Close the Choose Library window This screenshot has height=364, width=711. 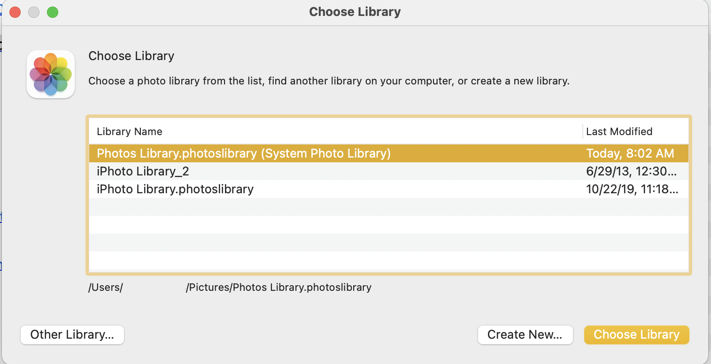(x=15, y=12)
